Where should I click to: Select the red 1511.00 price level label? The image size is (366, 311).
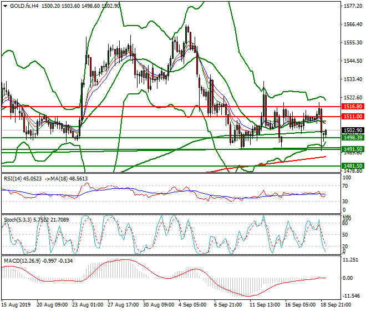pyautogui.click(x=353, y=117)
